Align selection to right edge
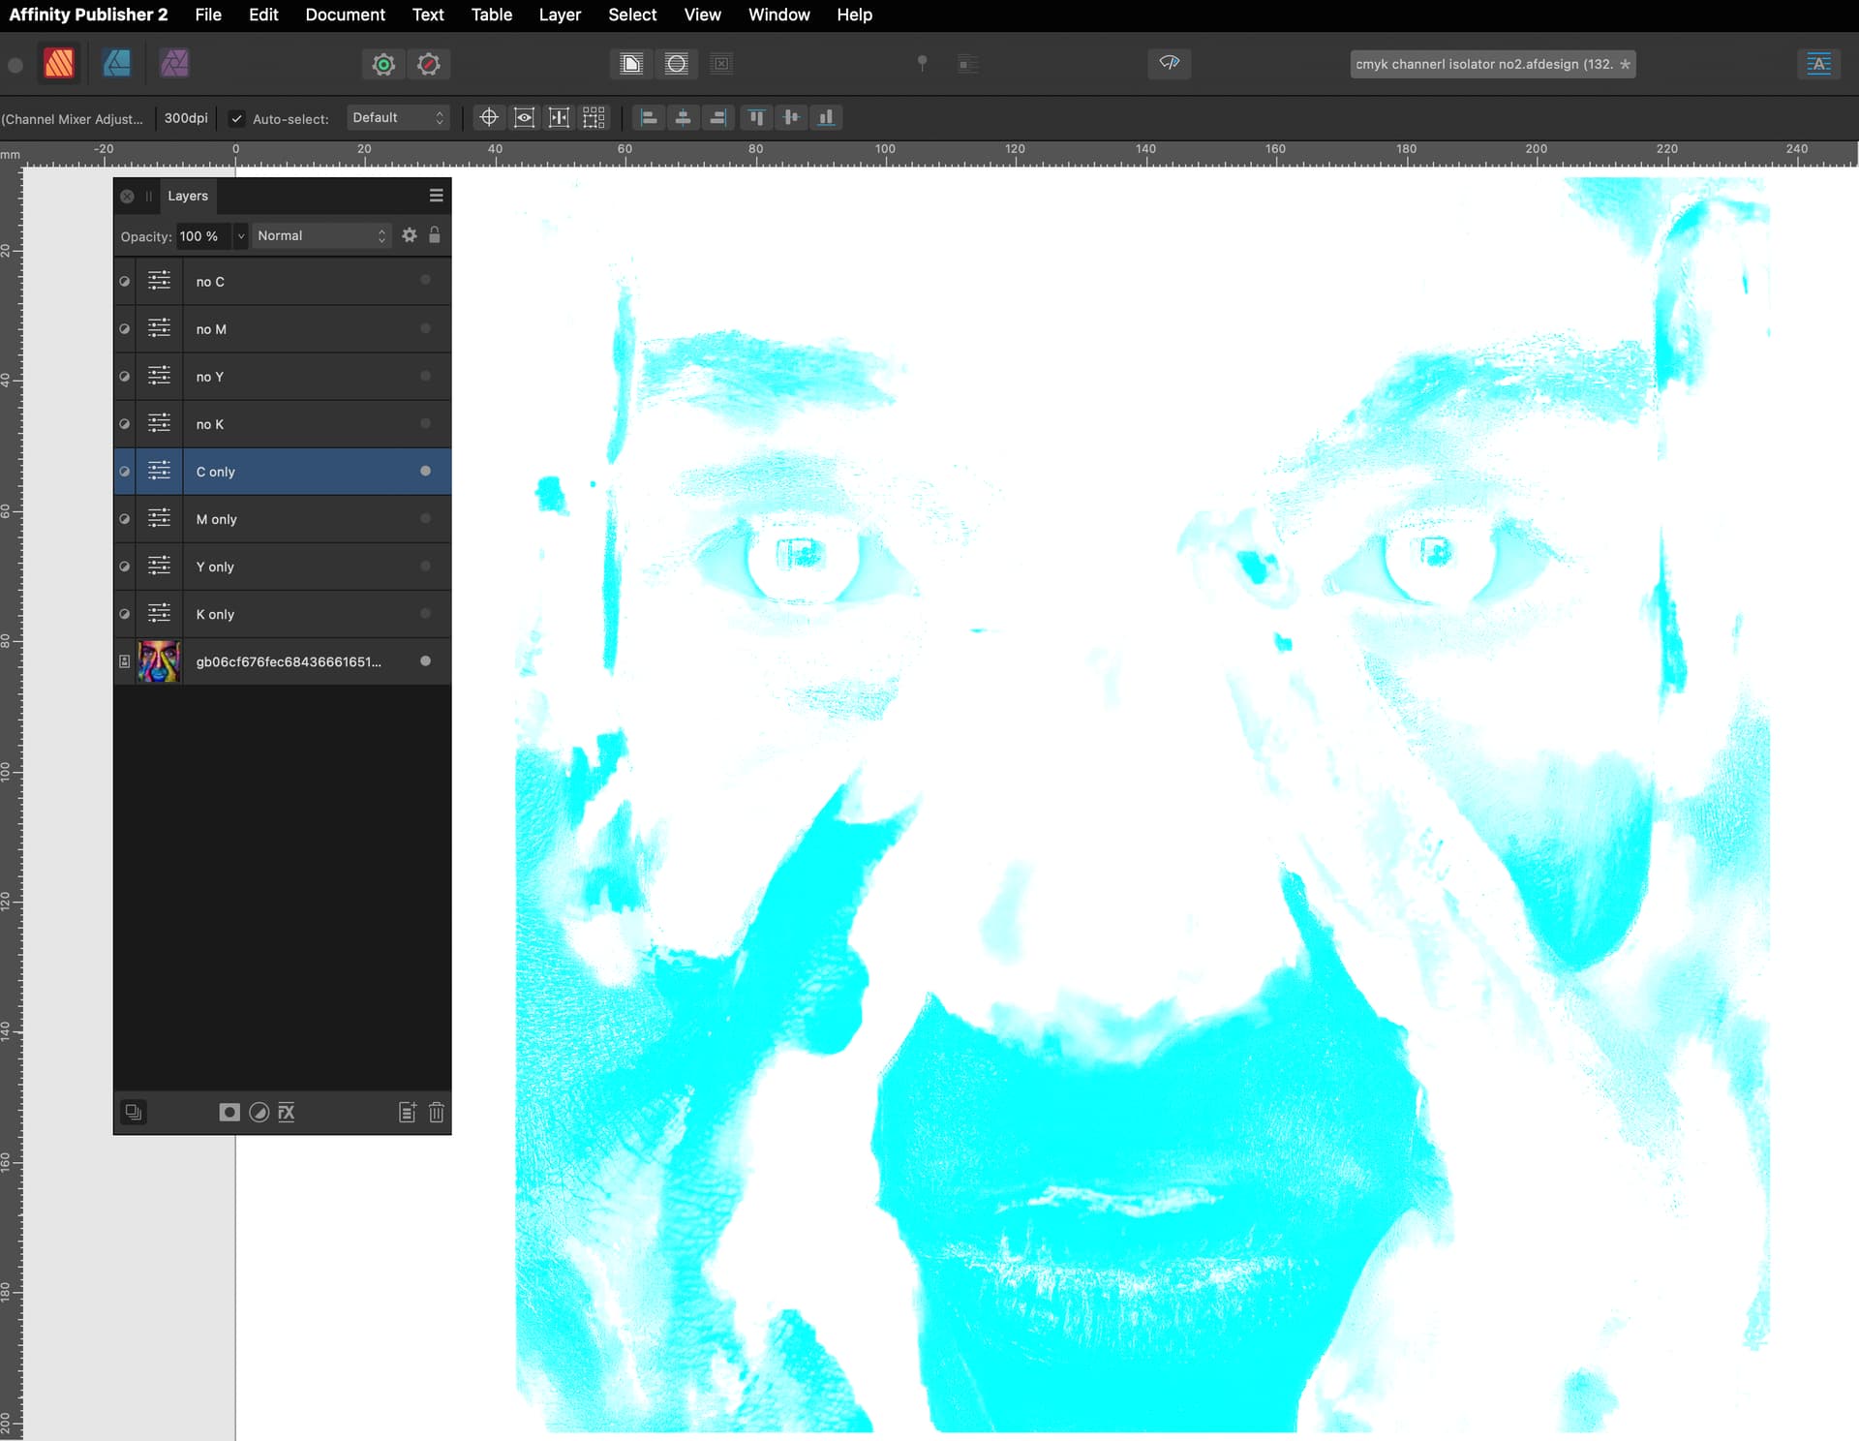 coord(717,117)
